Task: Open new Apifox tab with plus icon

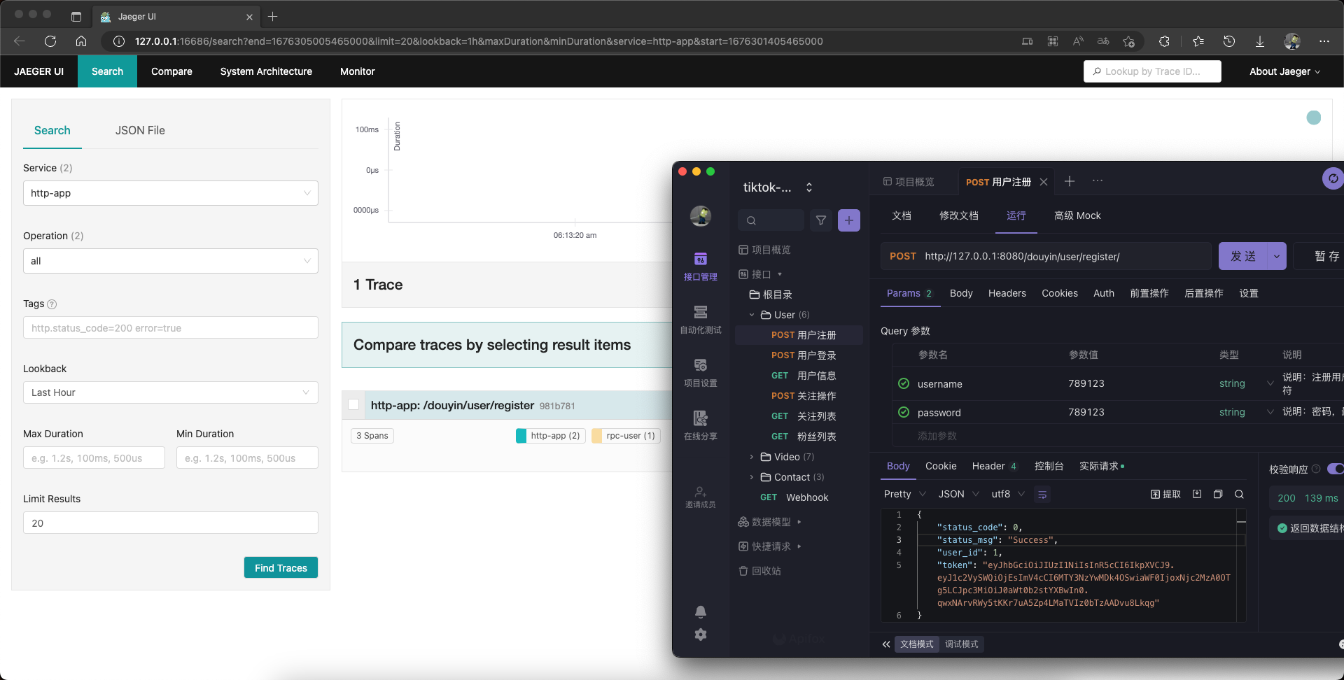Action: [1069, 181]
